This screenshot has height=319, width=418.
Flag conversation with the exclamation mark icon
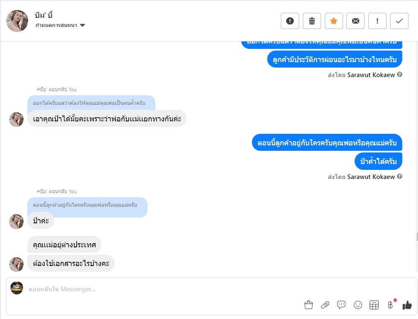click(x=377, y=21)
